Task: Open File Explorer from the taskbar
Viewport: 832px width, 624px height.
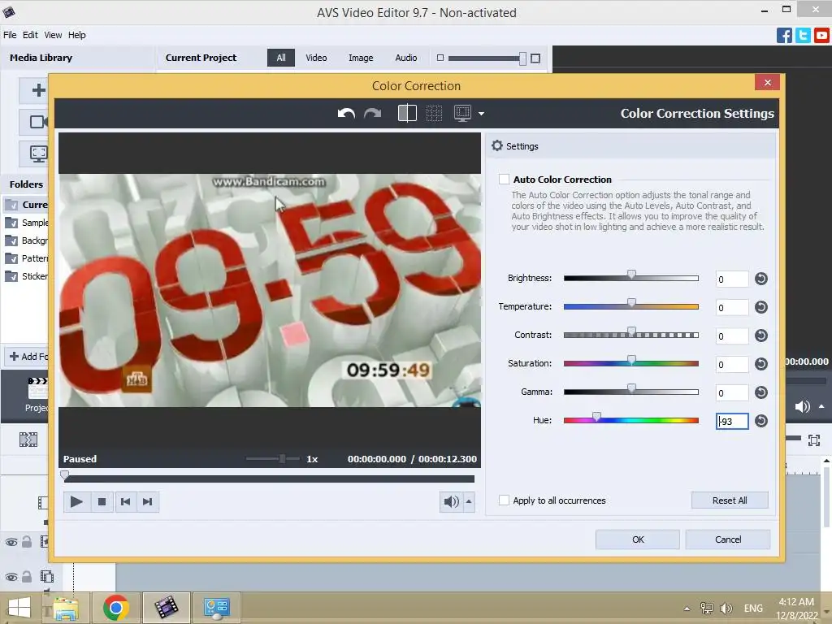Action: coord(66,608)
